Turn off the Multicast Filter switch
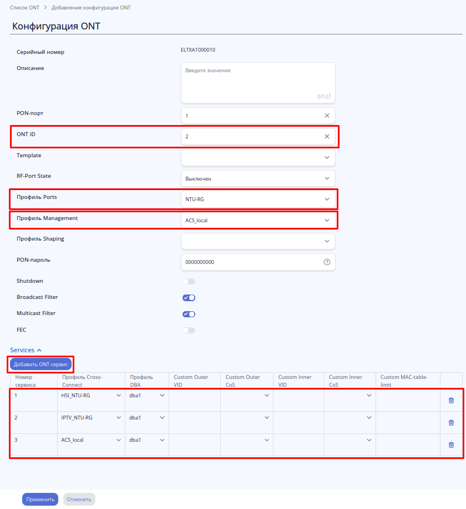This screenshot has width=466, height=509. tap(189, 314)
